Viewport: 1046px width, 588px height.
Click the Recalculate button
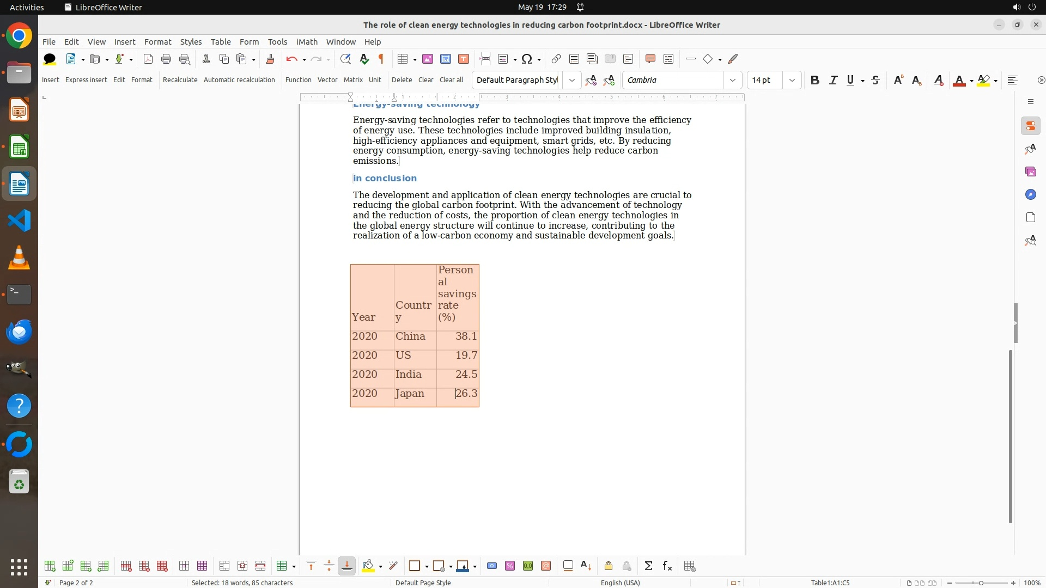[x=180, y=80]
